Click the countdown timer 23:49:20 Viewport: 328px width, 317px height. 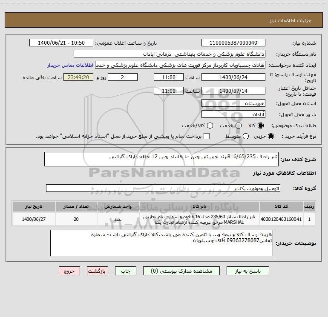[x=78, y=77]
